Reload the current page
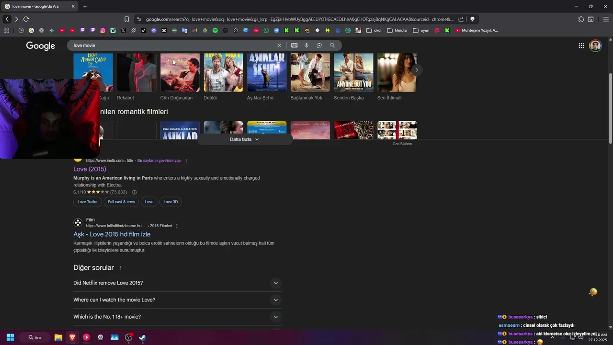This screenshot has width=613, height=345. [26, 19]
